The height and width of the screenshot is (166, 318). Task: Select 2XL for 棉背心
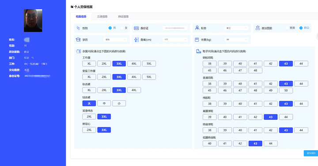(89, 130)
